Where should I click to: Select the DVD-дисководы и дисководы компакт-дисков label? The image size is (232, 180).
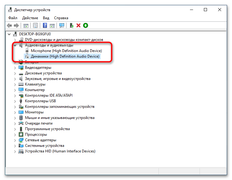pyautogui.click(x=64, y=40)
